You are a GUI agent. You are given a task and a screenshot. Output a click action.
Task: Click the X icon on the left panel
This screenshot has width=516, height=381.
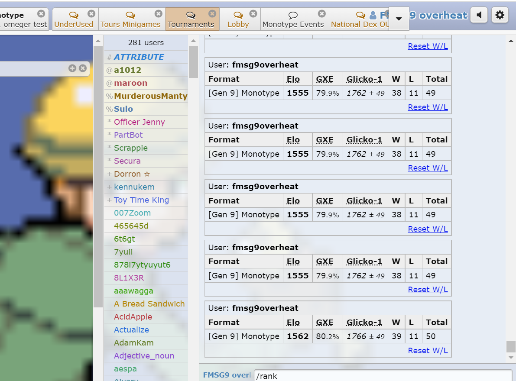coord(82,68)
